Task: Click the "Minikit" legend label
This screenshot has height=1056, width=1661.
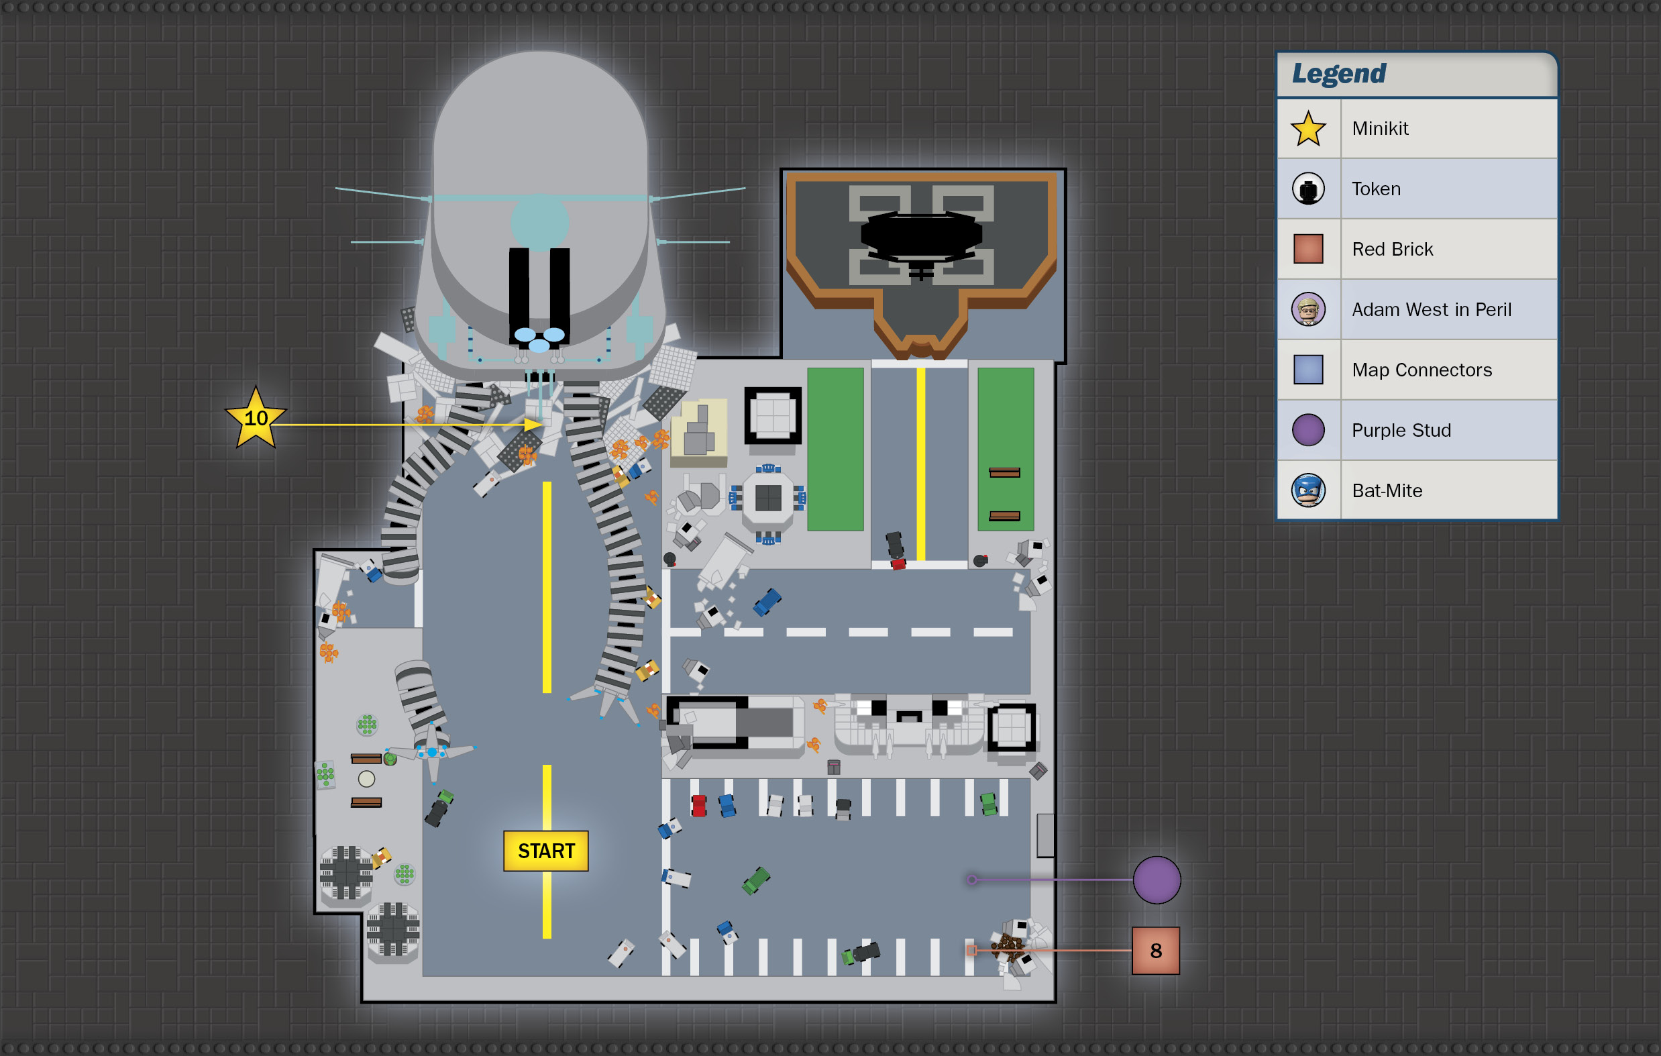Action: click(x=1379, y=129)
